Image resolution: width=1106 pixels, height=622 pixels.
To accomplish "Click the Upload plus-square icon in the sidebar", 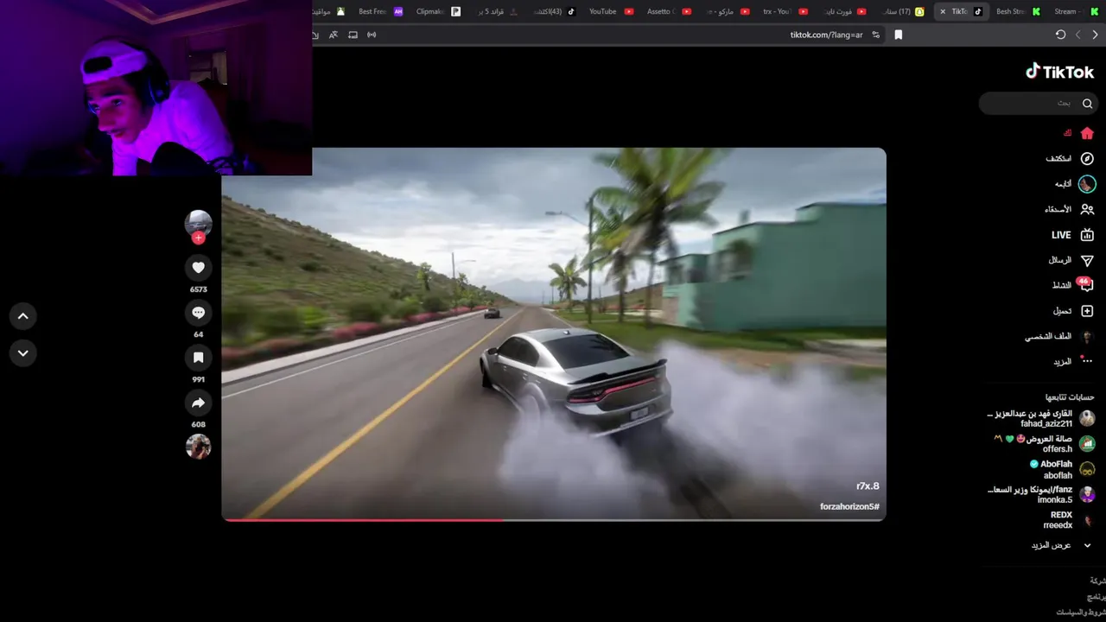I will coord(1087,311).
